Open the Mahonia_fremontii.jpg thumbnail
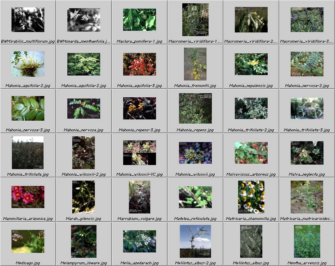 (195, 64)
